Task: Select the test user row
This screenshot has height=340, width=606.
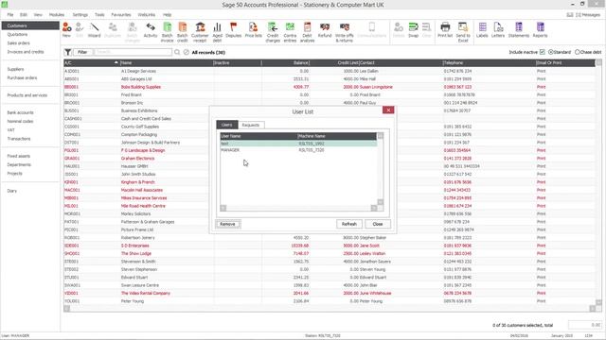Action: (x=298, y=144)
